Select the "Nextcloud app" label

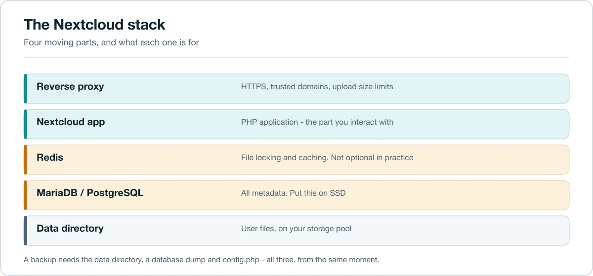pyautogui.click(x=71, y=122)
